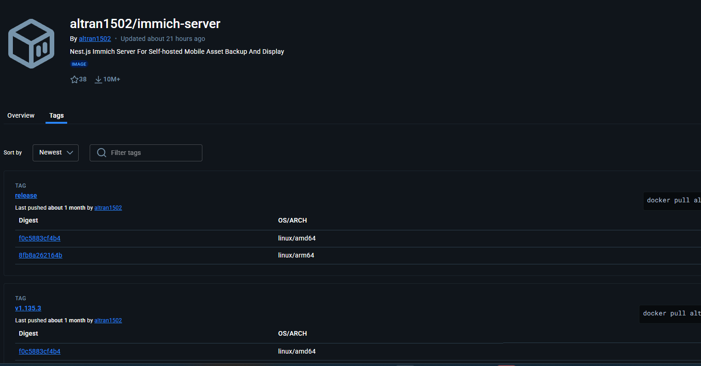Copy the docker pull command for v1.135.3 tag

[671, 314]
